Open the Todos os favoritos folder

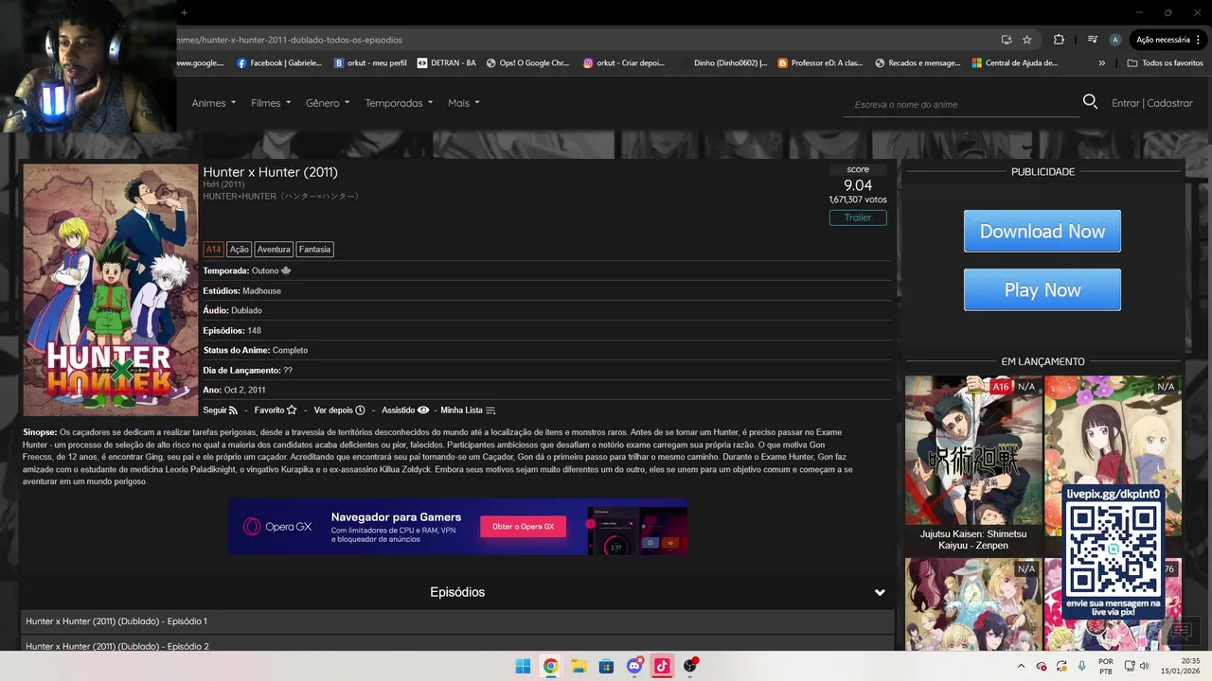(x=1165, y=63)
